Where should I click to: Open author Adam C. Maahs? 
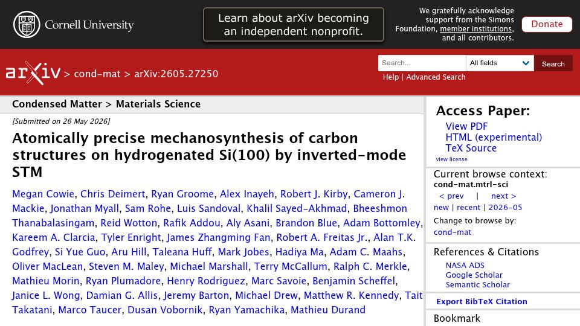366,252
